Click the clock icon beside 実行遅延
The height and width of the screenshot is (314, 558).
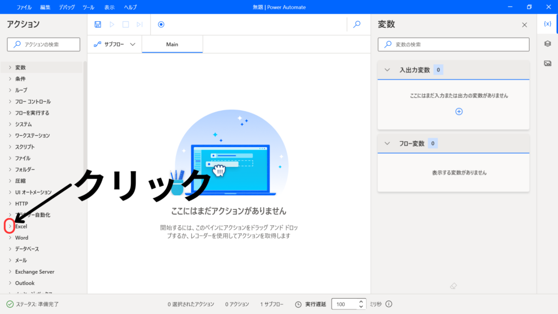point(298,304)
